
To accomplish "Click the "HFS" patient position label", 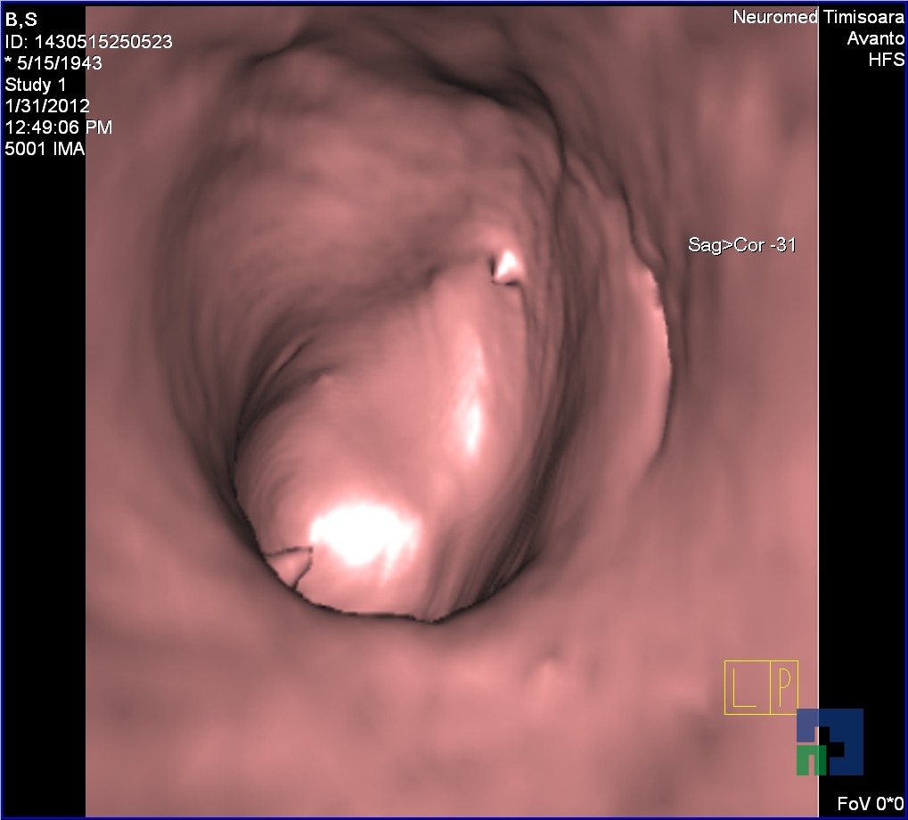I will tap(886, 60).
